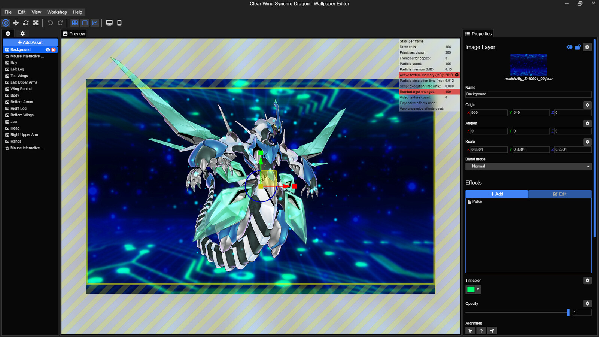599x337 pixels.
Task: Click the up-arrow Alignment button
Action: pyautogui.click(x=481, y=331)
